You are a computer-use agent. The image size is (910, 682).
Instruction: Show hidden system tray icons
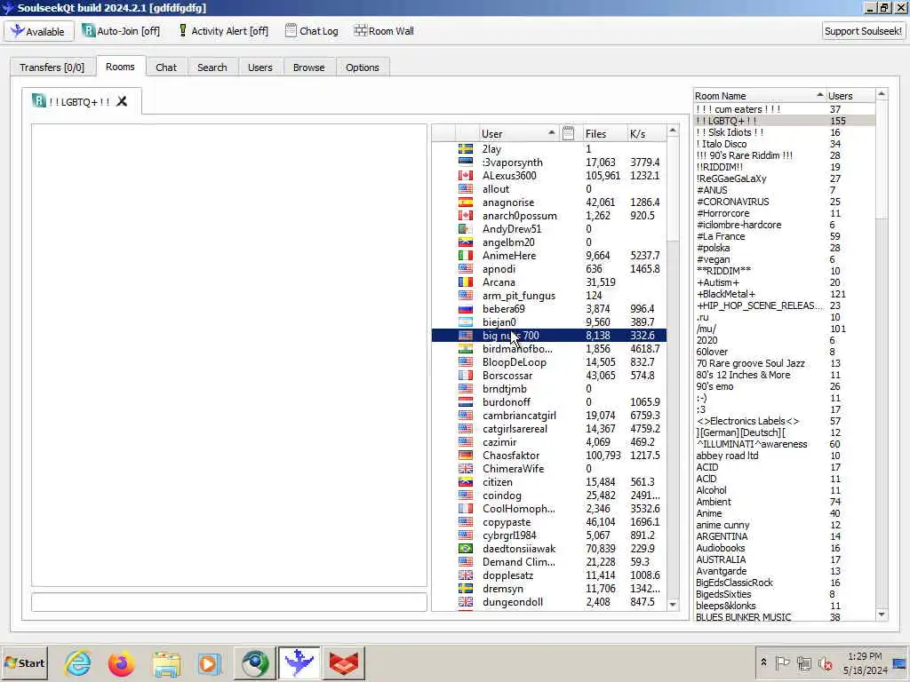[x=763, y=662]
